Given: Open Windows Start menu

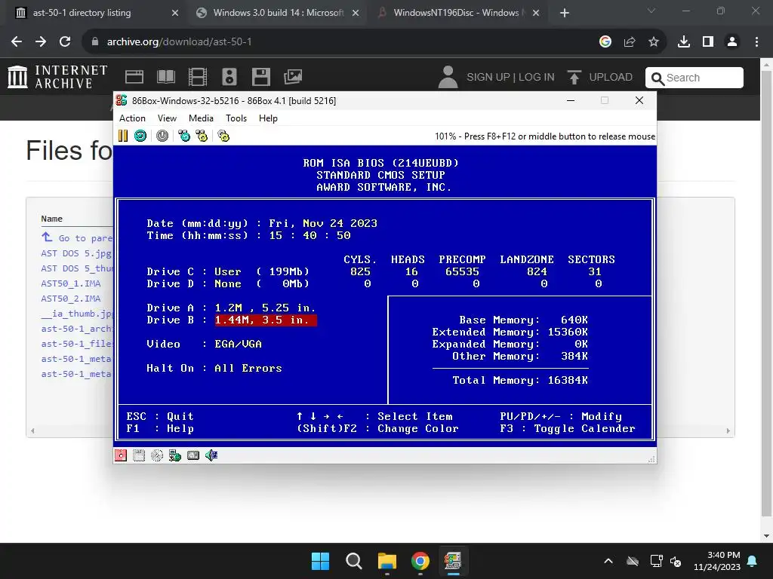Looking at the screenshot, I should 320,561.
